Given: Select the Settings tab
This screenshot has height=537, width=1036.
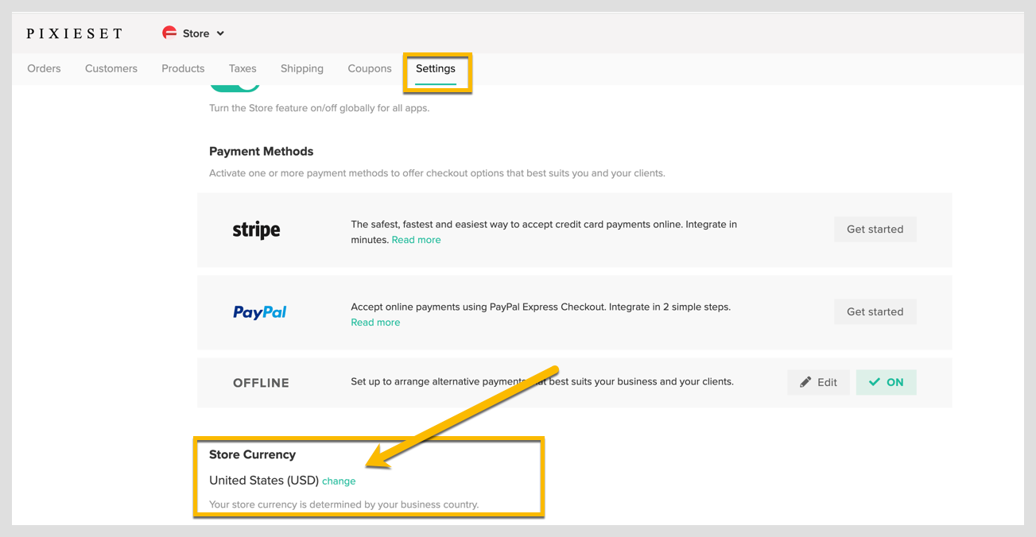Looking at the screenshot, I should point(436,68).
